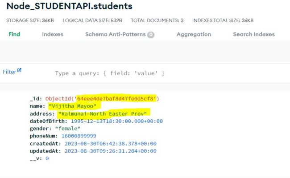Click the TOTAL DOCUMENTS: 3 stat

pyautogui.click(x=157, y=20)
